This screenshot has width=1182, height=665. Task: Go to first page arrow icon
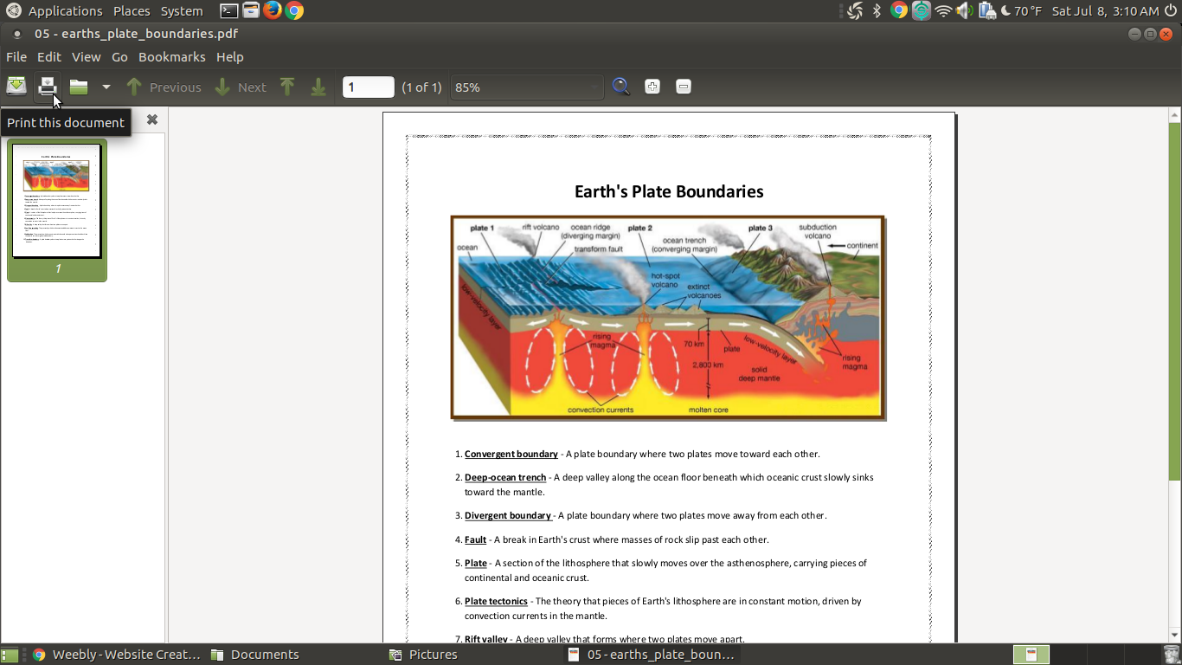(287, 87)
